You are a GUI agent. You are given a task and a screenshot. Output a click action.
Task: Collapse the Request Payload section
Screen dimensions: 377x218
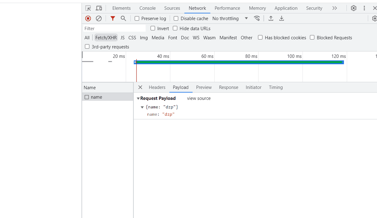pyautogui.click(x=138, y=98)
